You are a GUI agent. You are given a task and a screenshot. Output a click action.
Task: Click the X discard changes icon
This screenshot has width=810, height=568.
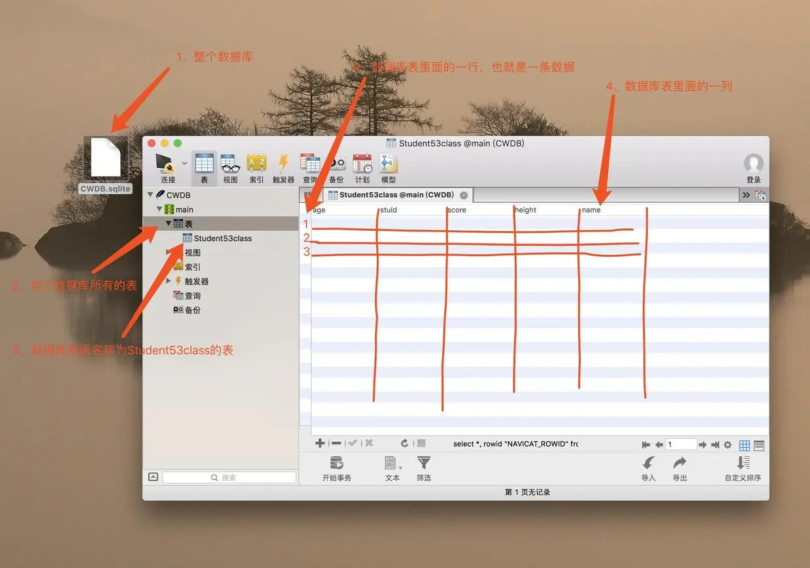[x=369, y=443]
